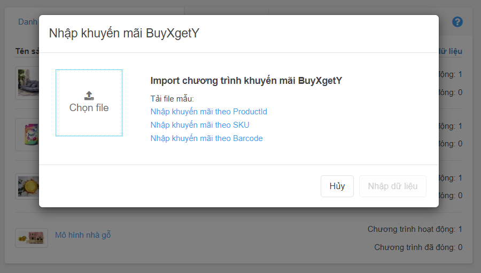This screenshot has width=481, height=273.
Task: Click heading Import chương trình khuyến mãi BuyXgetY
Action: pos(246,81)
